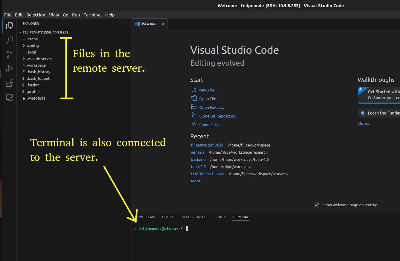The height and width of the screenshot is (261, 400).
Task: Select the TERMINAL panel tab
Action: tap(241, 217)
